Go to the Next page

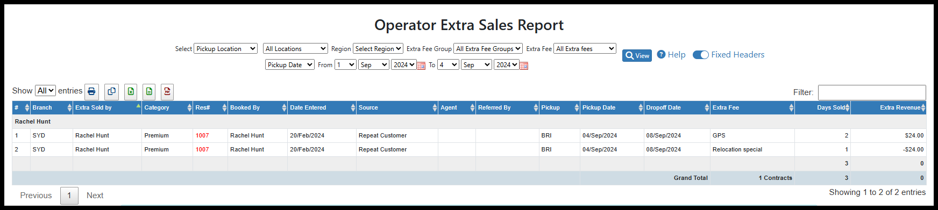point(95,195)
